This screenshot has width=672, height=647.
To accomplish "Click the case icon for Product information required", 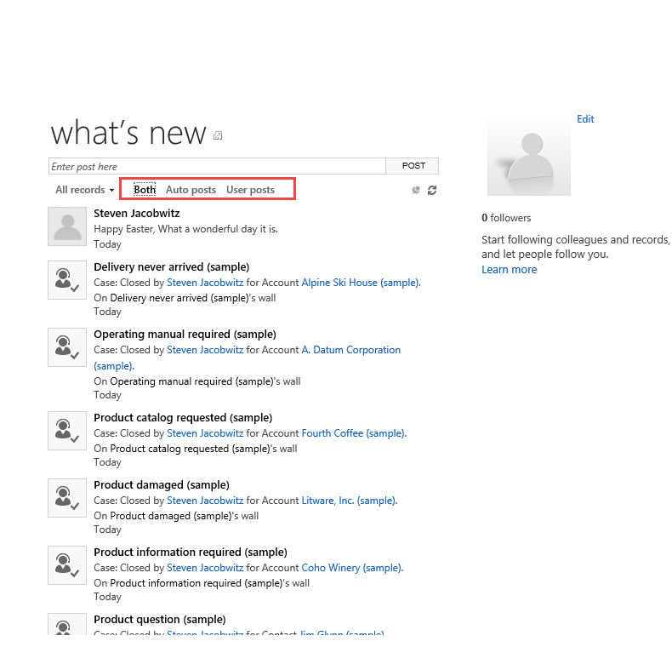I will point(67,565).
